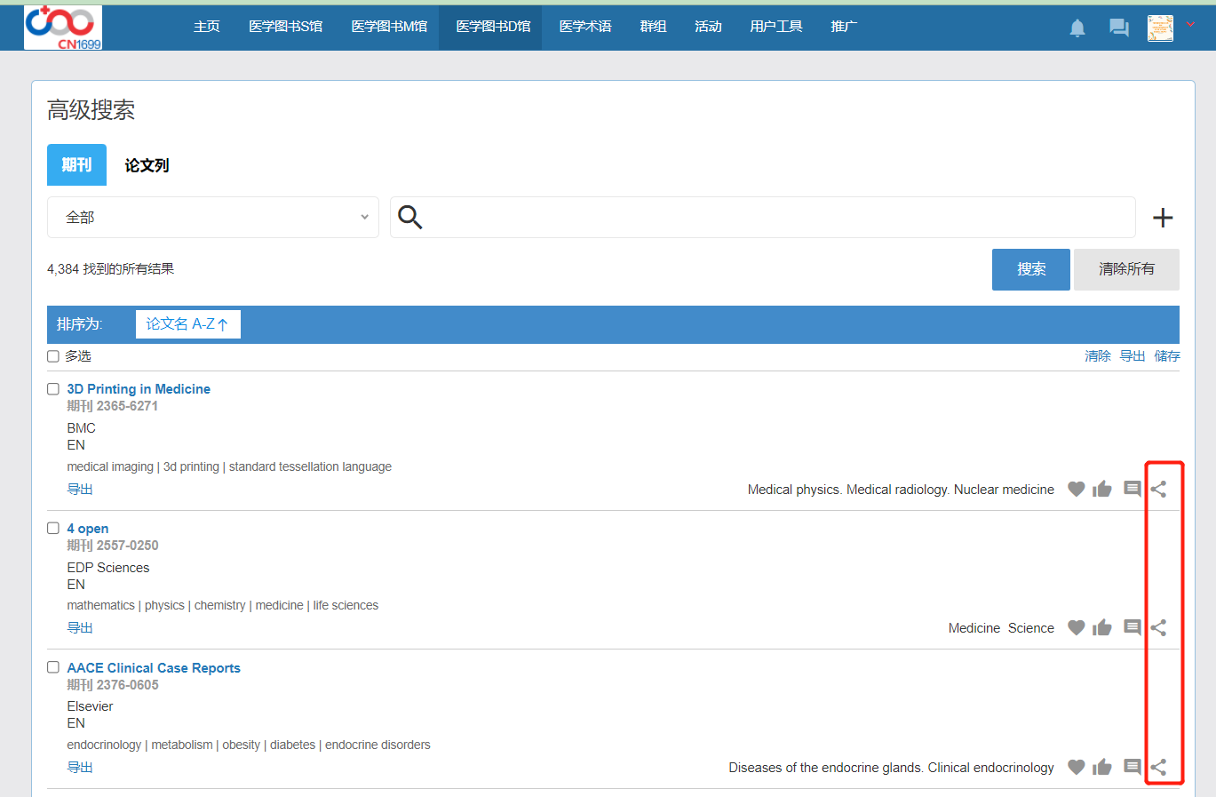This screenshot has height=797, width=1216.
Task: Open 群组 menu item
Action: (x=653, y=27)
